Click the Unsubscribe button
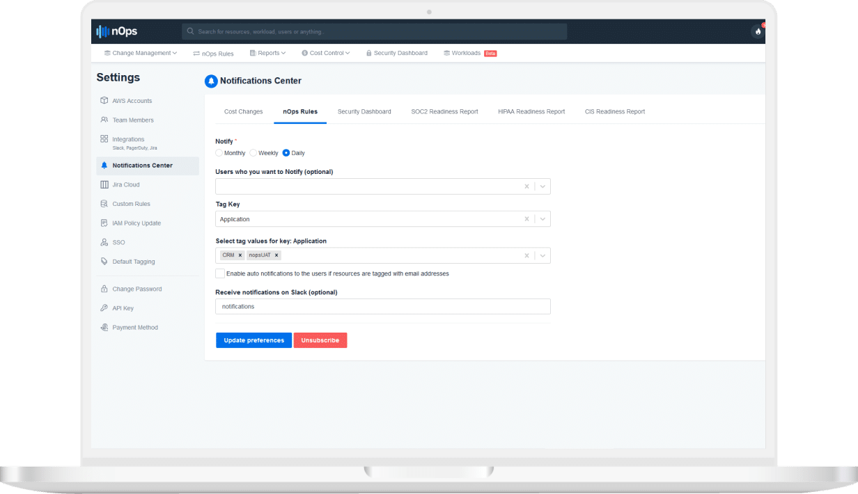 point(320,340)
